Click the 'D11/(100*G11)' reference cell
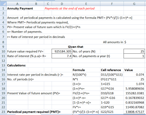The width and height of the screenshot is (146, 115). 112,75
